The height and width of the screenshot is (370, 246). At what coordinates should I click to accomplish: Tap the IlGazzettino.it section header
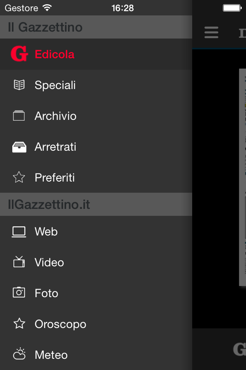96,204
